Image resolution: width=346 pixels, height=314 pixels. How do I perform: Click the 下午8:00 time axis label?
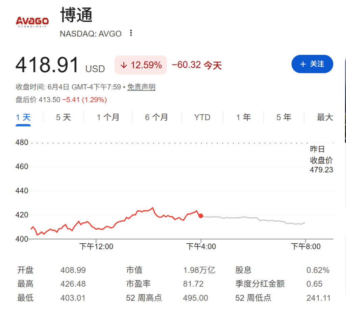coord(305,246)
